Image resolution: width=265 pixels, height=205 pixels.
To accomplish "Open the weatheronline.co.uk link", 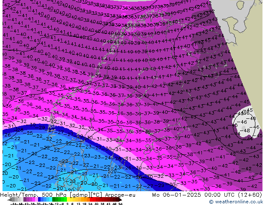I will pyautogui.click(x=236, y=202).
